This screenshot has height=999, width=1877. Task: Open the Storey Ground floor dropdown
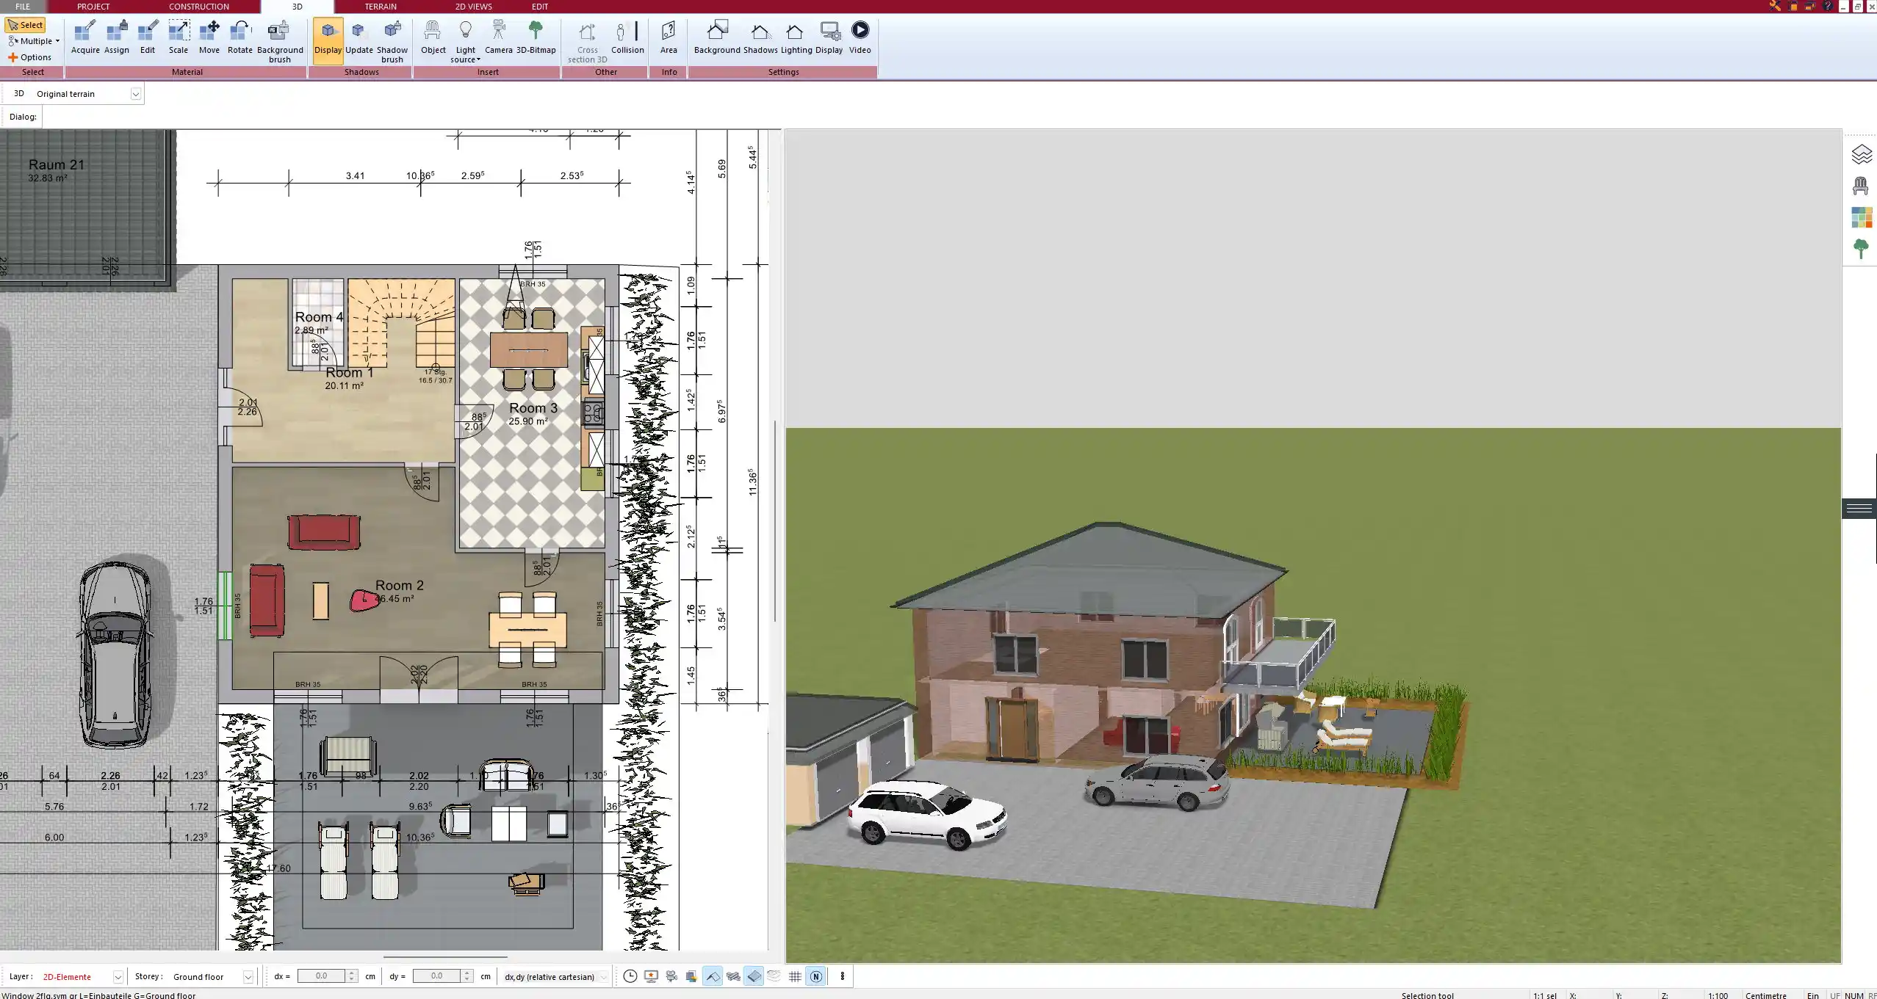(x=248, y=977)
